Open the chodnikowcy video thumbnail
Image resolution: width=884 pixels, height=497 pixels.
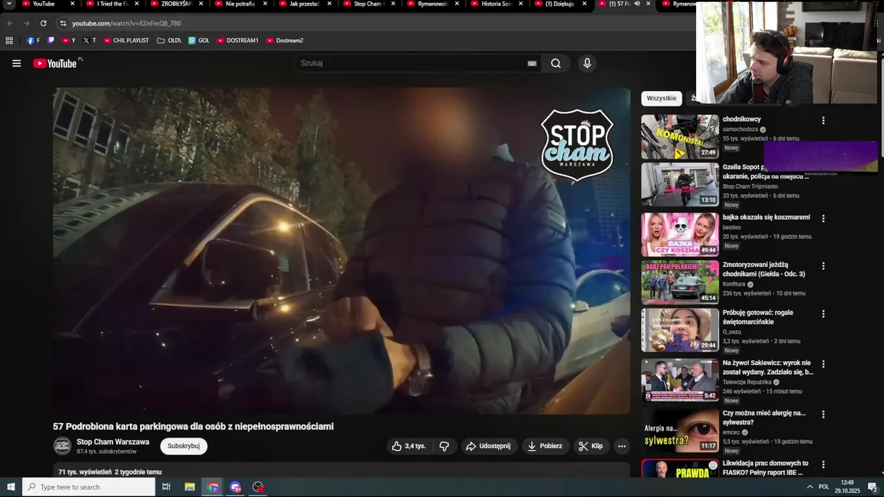(x=680, y=137)
